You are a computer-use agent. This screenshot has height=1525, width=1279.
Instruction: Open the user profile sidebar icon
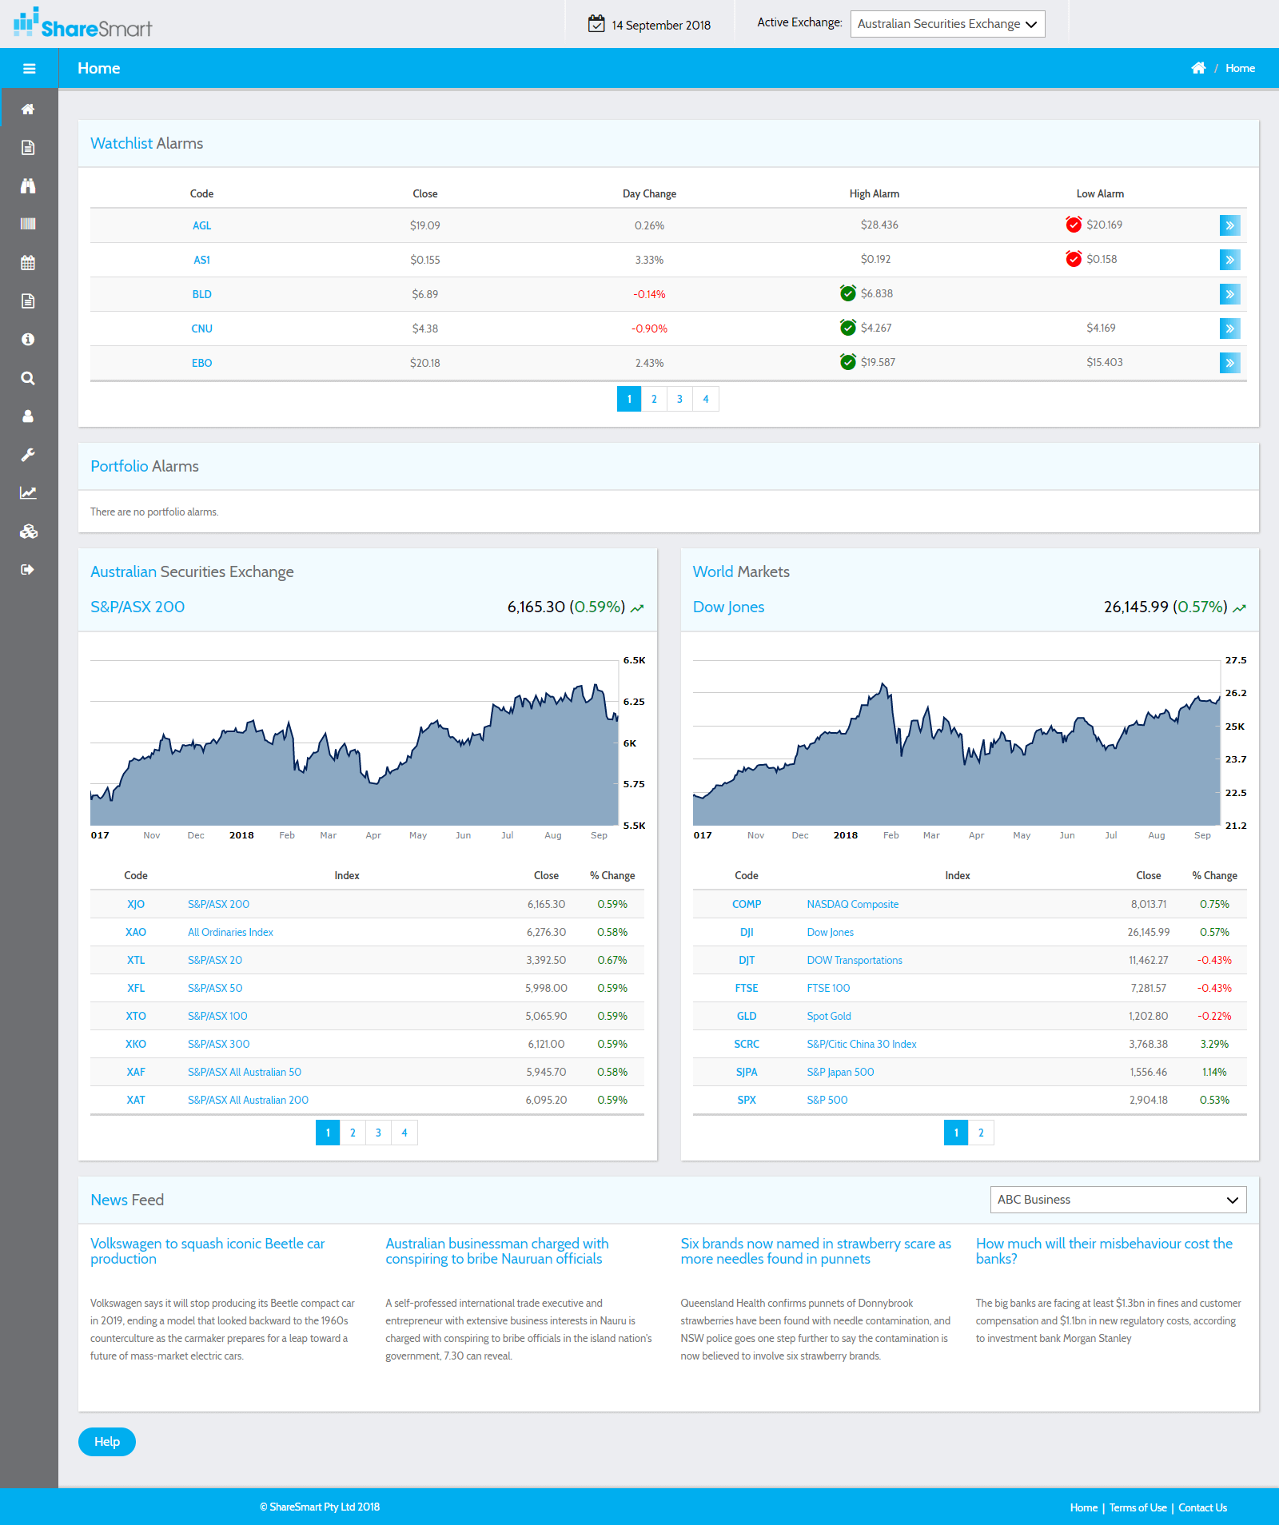28,416
